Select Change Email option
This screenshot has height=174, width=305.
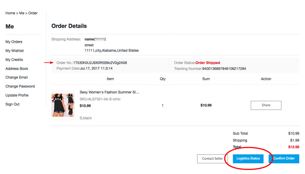(x=17, y=77)
